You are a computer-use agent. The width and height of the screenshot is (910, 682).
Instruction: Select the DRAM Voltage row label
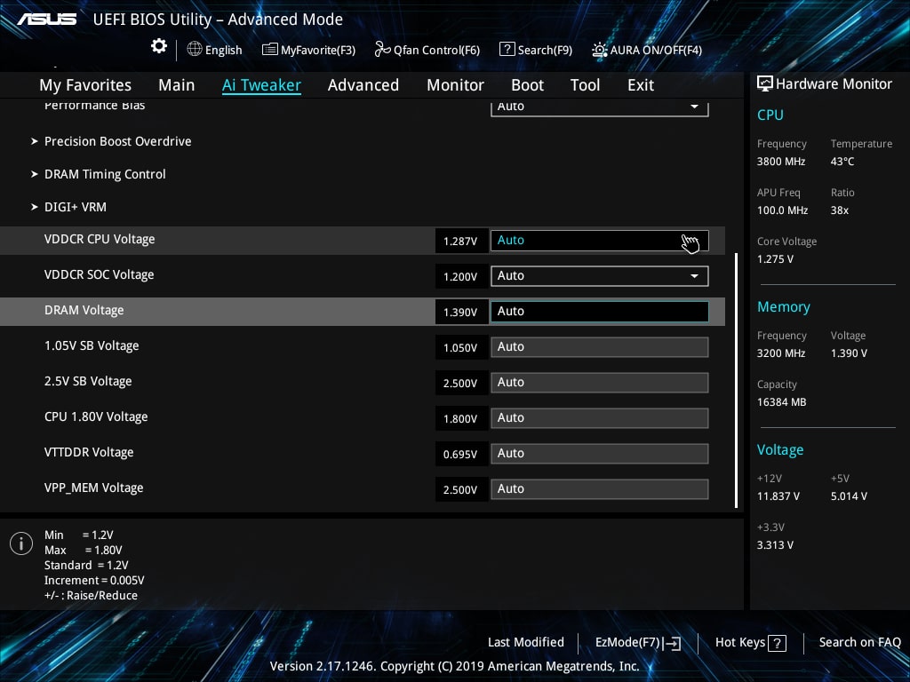[x=84, y=311]
